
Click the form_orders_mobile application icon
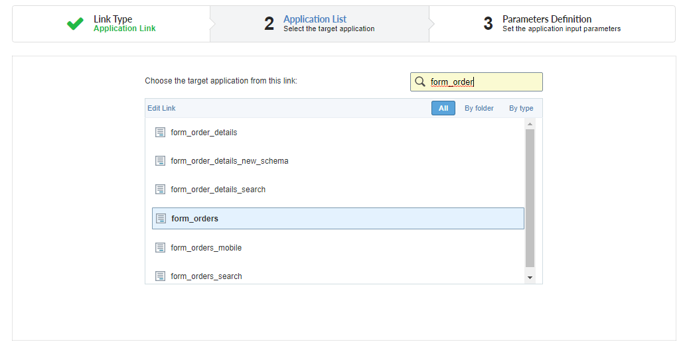(160, 248)
